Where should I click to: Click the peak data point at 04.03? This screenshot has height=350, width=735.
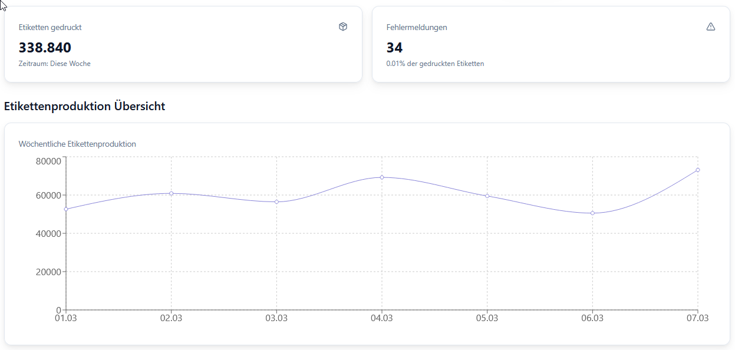click(x=382, y=177)
